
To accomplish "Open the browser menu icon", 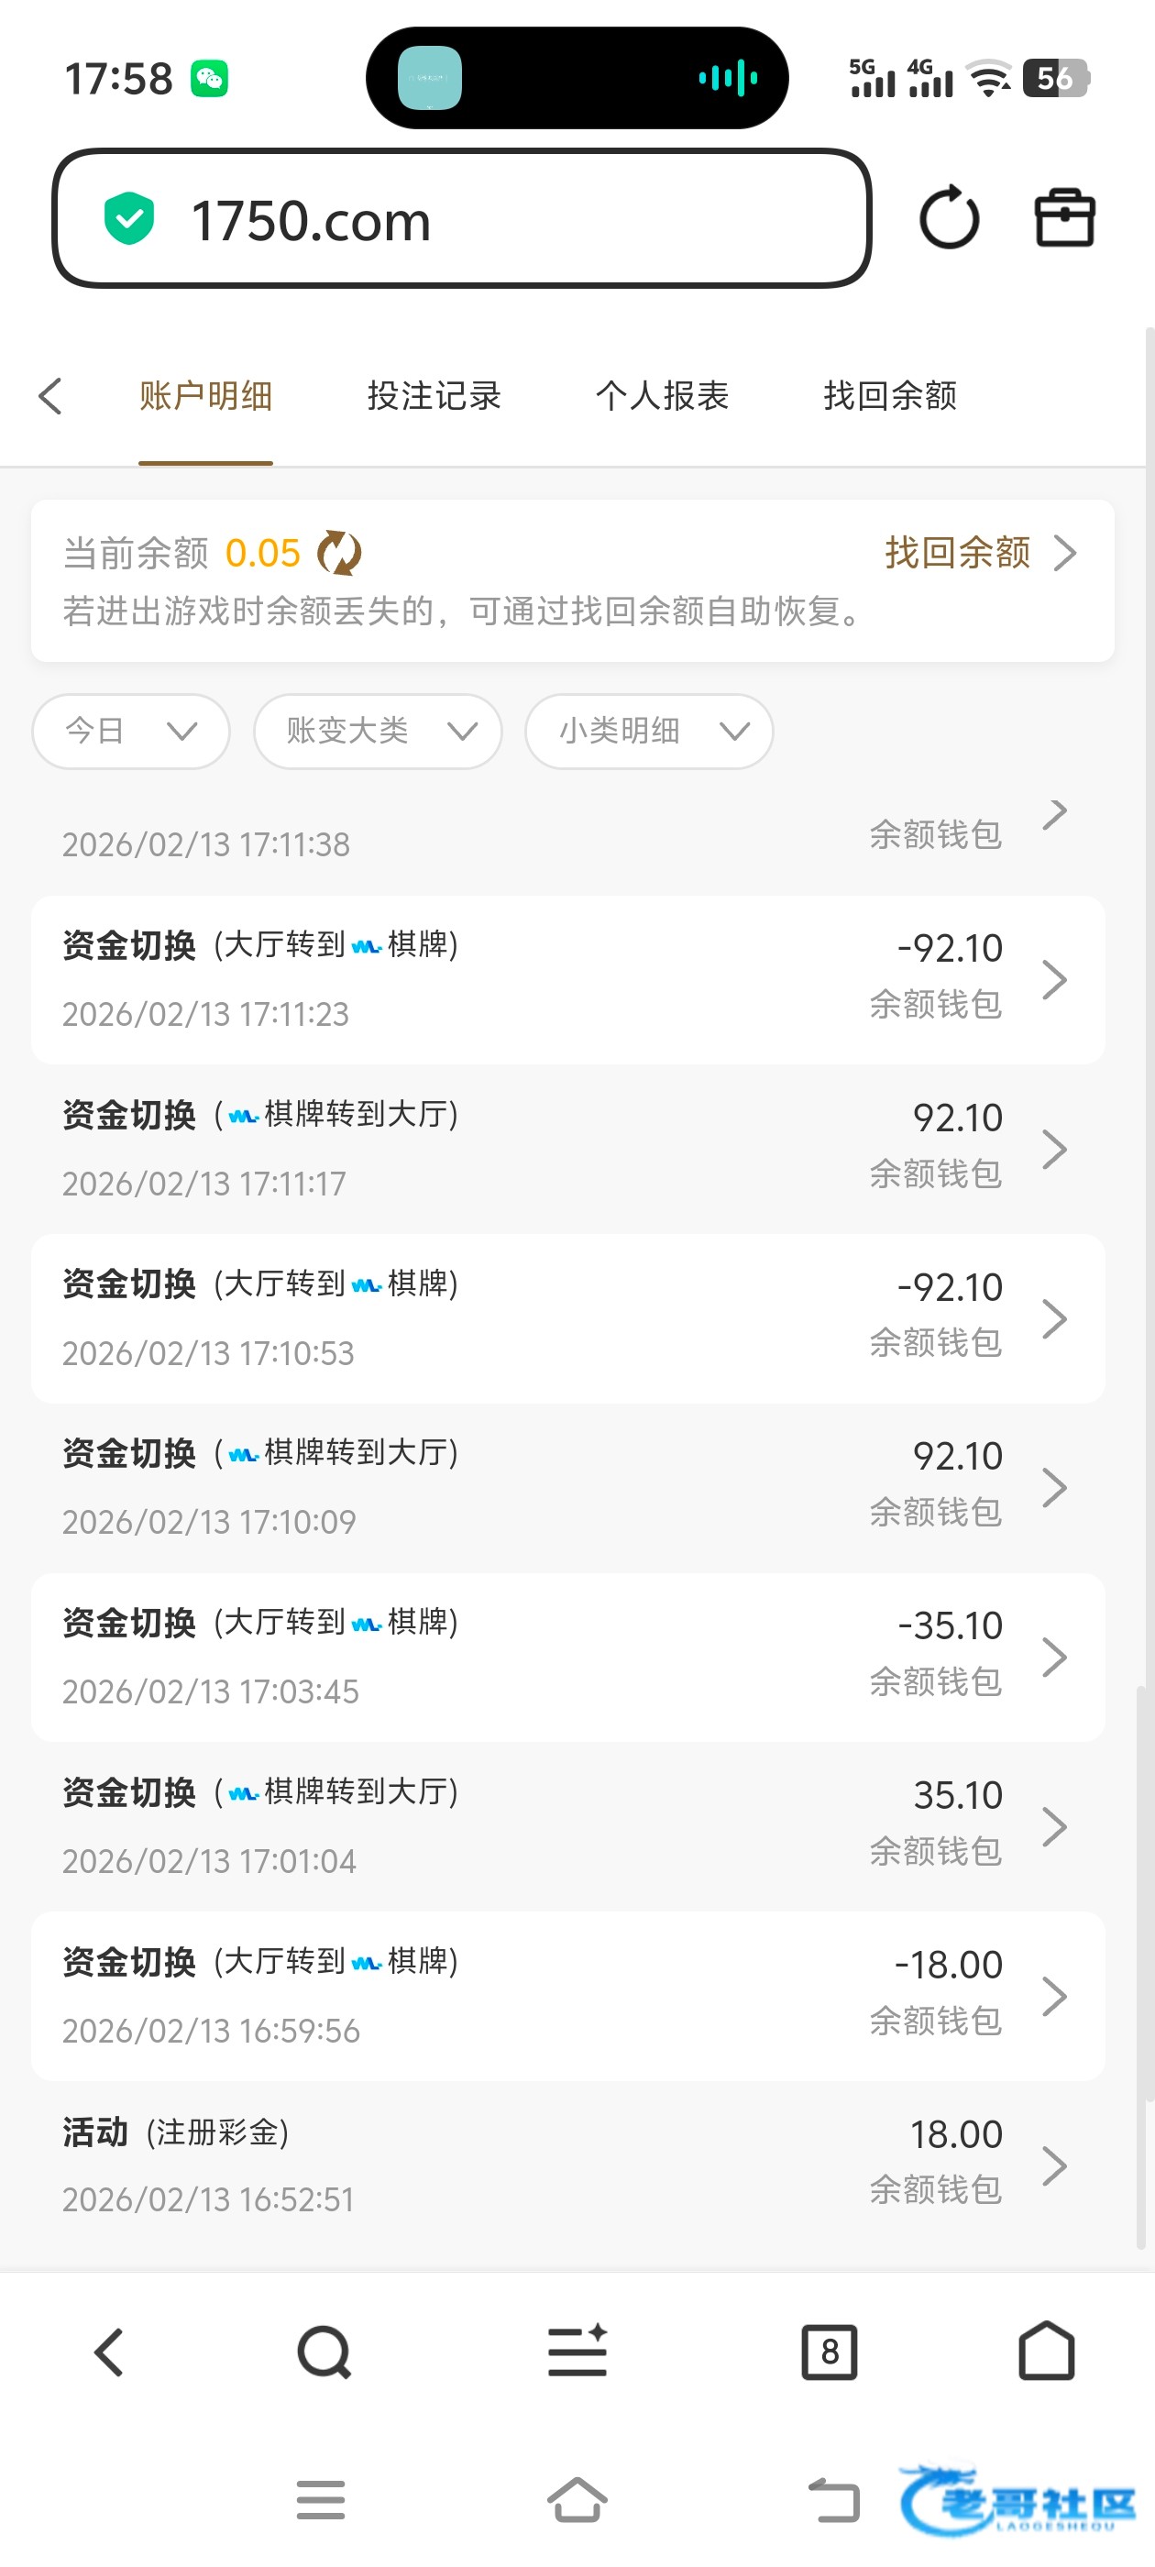I will point(577,2352).
